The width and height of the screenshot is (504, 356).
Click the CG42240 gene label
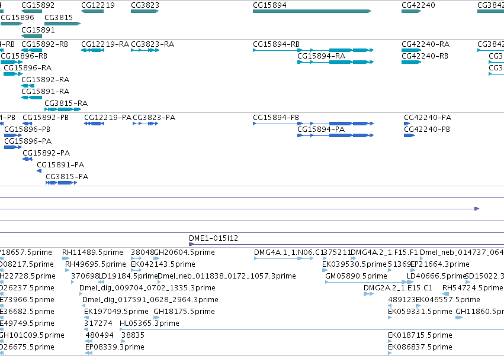(x=418, y=5)
